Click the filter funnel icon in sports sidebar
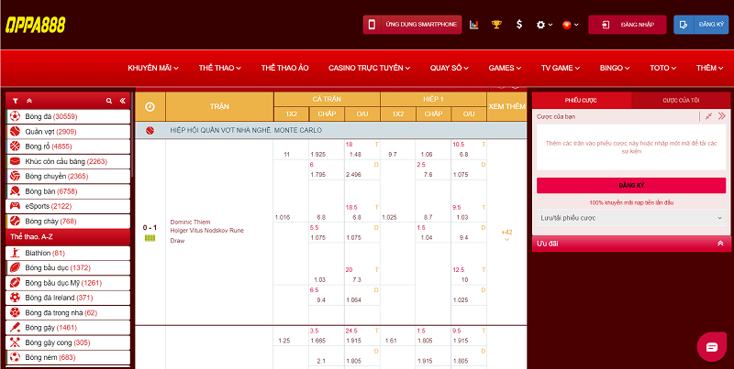 point(16,101)
